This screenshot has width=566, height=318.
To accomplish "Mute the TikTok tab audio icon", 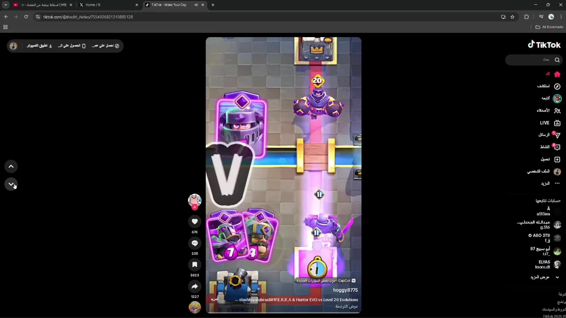I will tap(196, 5).
